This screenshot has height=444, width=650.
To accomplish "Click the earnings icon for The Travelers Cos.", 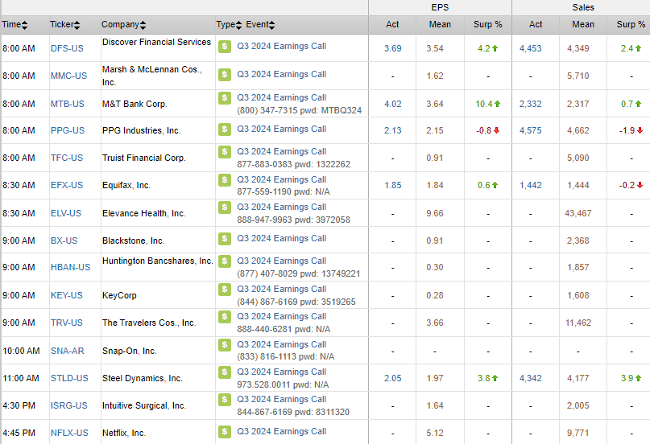I will (x=225, y=317).
